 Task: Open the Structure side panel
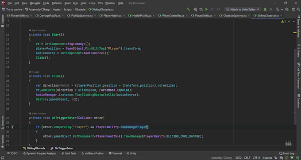click(x=3, y=122)
